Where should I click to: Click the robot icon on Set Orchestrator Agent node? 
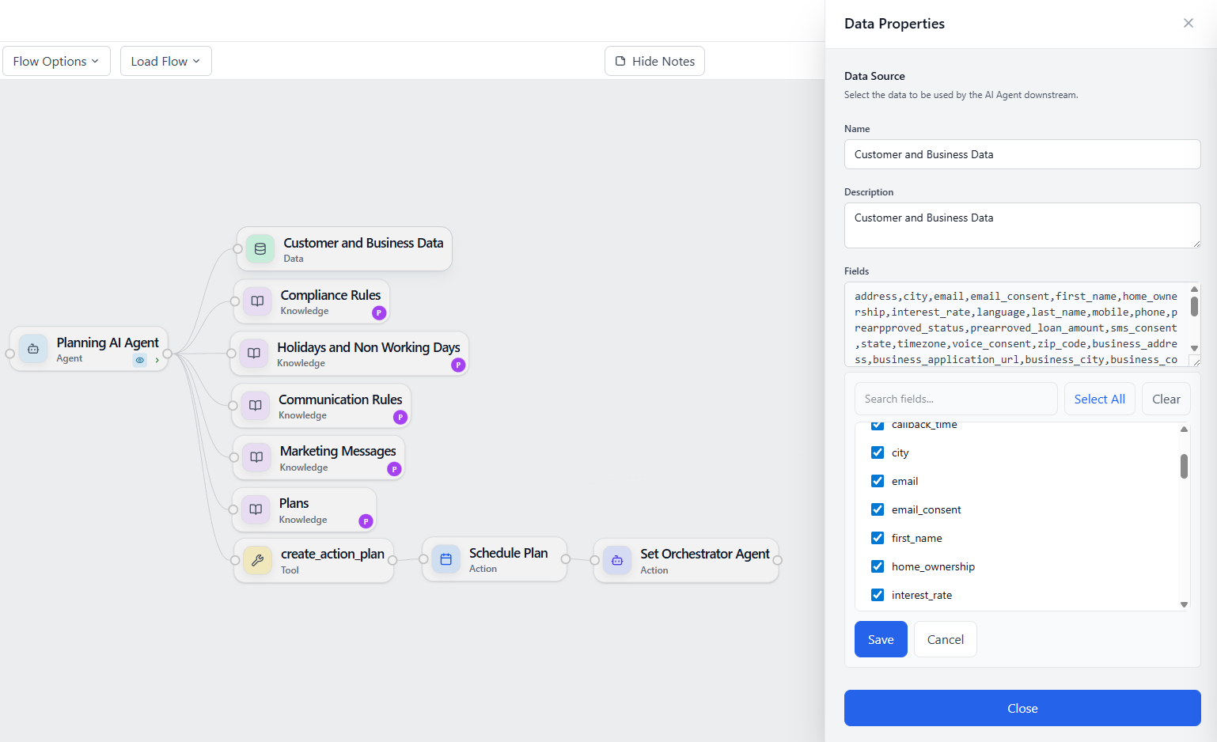point(617,560)
